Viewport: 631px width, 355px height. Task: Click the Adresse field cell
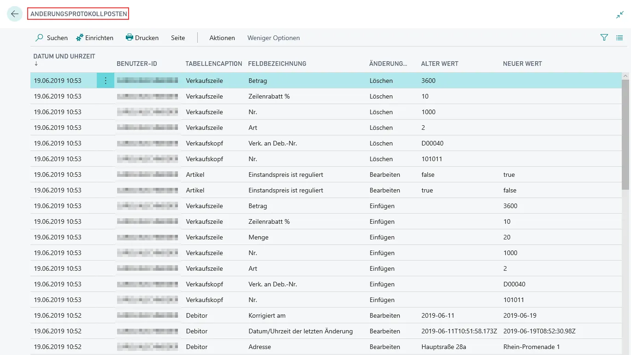coord(259,347)
